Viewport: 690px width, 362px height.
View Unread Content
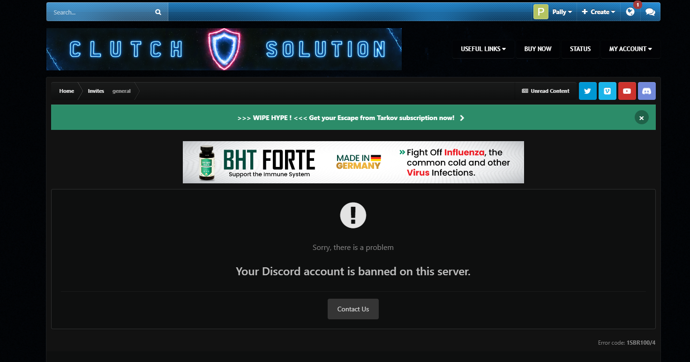[546, 91]
